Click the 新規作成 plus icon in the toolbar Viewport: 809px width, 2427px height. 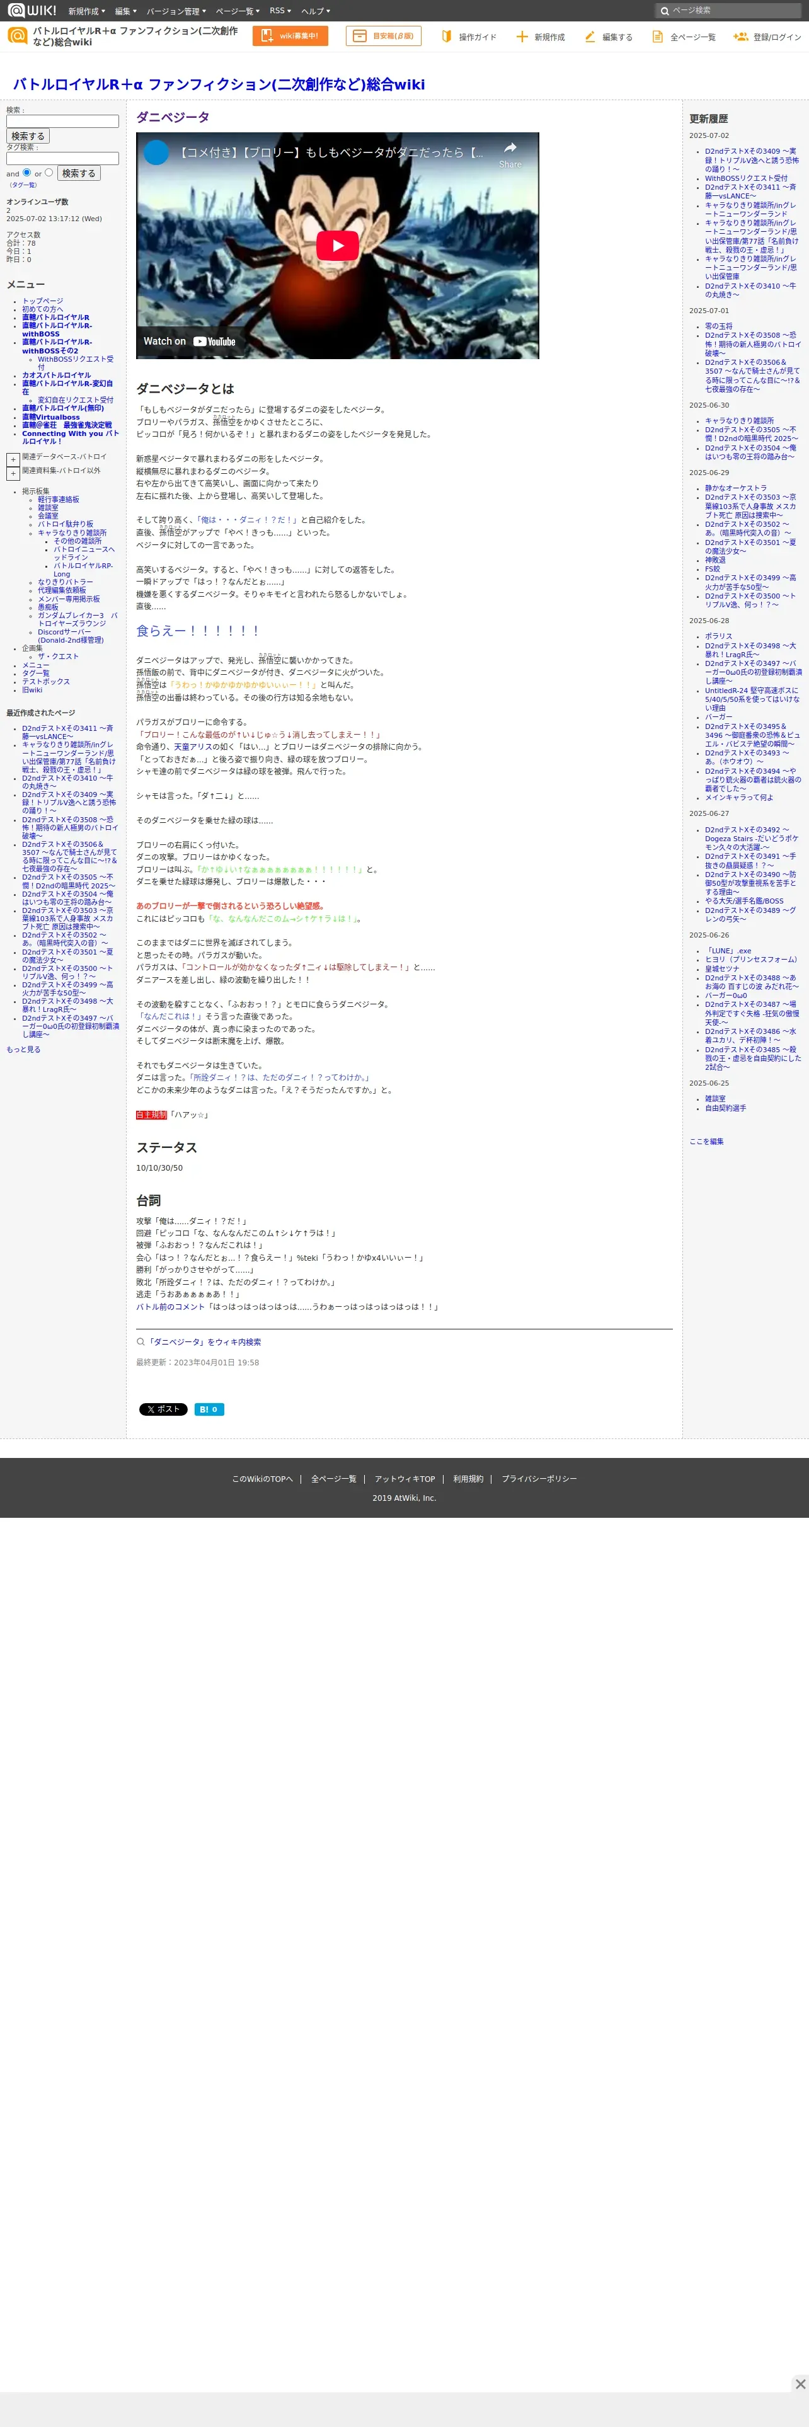tap(522, 37)
